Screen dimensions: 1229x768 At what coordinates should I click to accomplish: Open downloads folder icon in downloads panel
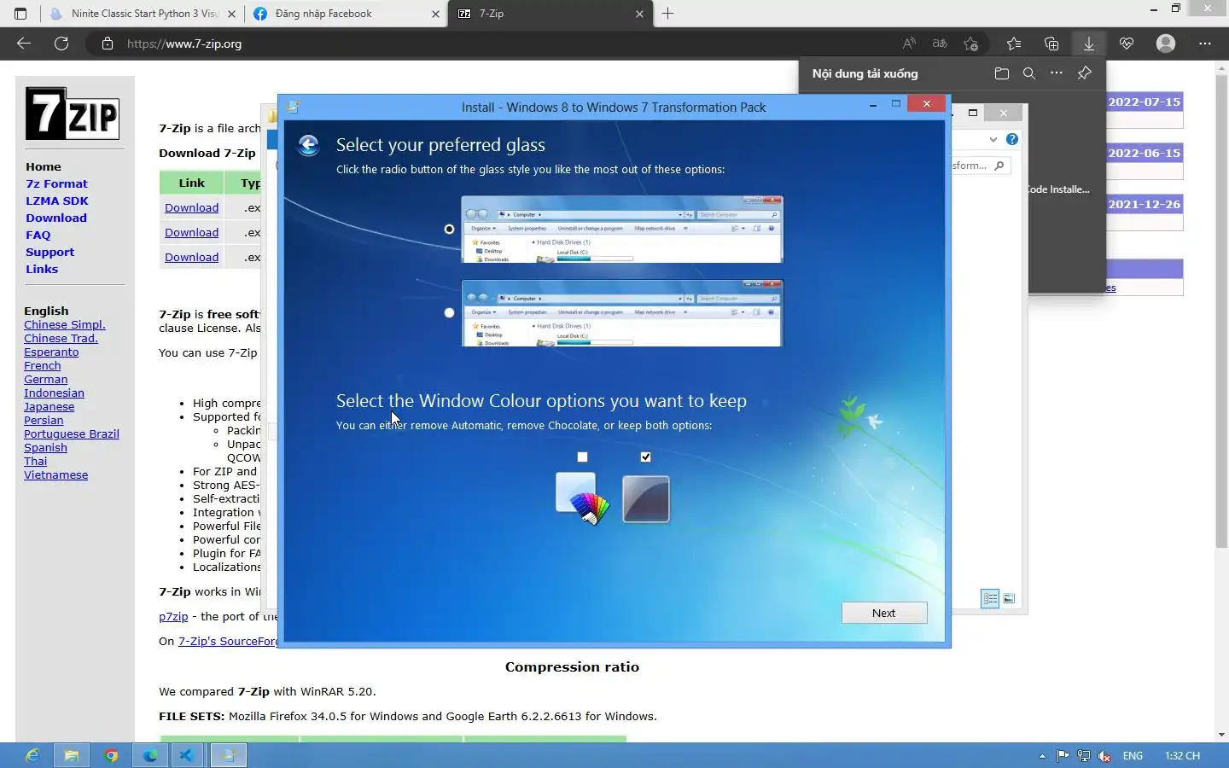[x=1002, y=73]
